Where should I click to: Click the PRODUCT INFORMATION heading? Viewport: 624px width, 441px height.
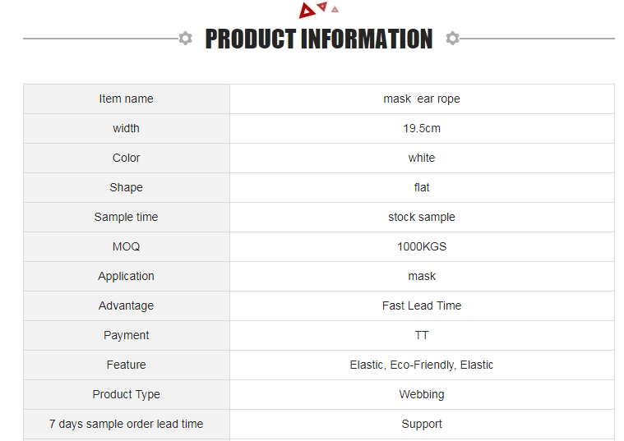coord(319,39)
